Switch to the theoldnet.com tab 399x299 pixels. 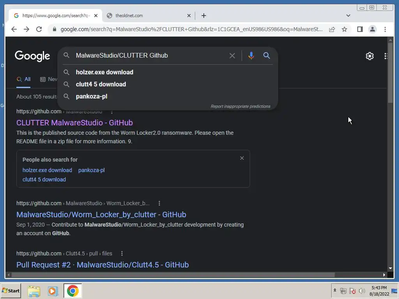pos(149,16)
